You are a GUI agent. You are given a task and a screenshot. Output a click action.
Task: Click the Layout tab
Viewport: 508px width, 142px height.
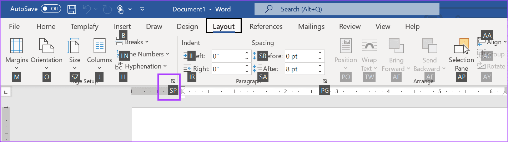[x=224, y=26]
